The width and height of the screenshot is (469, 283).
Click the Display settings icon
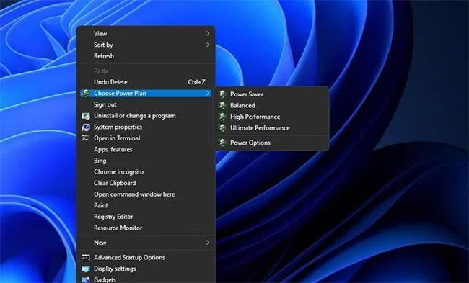tap(86, 269)
